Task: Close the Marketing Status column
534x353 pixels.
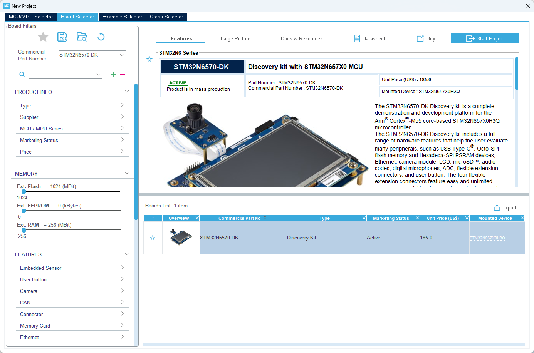Action: (x=417, y=218)
